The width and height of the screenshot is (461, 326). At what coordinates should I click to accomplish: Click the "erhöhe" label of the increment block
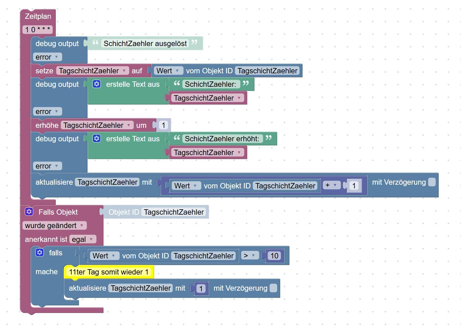click(x=47, y=125)
